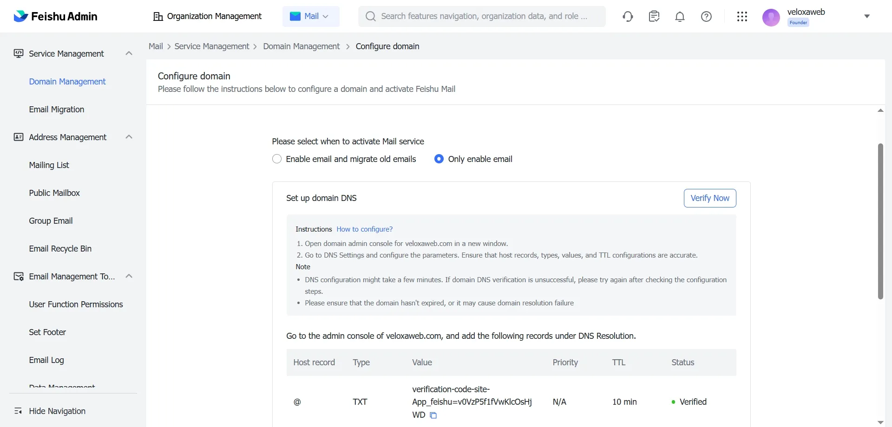This screenshot has height=427, width=892.
Task: Open the notifications bell
Action: pyautogui.click(x=680, y=17)
